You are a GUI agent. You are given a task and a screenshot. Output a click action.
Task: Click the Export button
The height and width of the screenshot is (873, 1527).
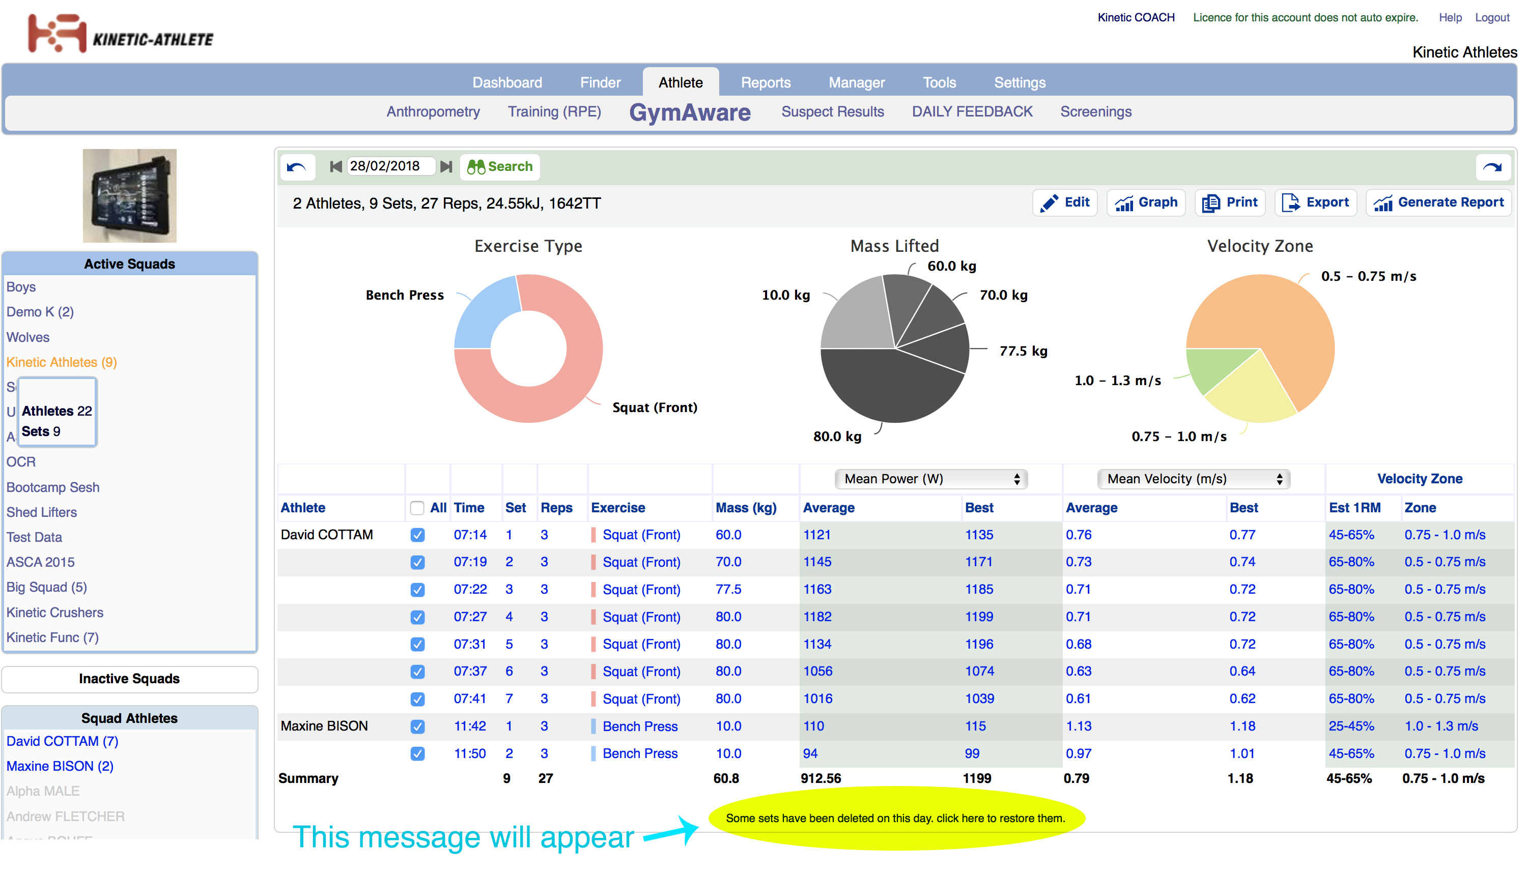[1315, 202]
